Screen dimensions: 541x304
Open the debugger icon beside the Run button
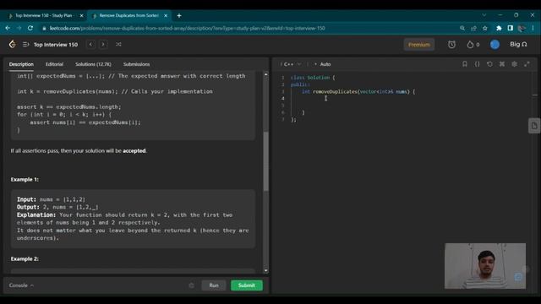click(x=192, y=285)
